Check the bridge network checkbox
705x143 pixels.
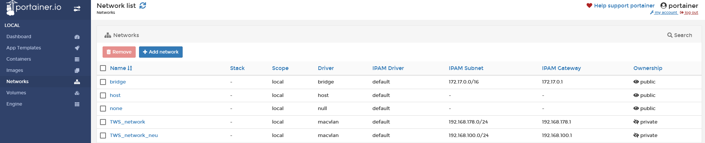pos(103,82)
